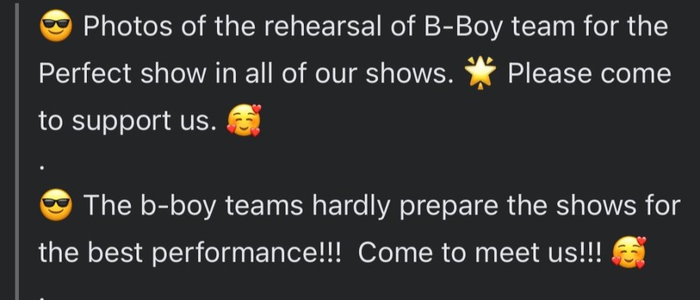Click the "to support us." text
The width and height of the screenshot is (700, 300).
tap(125, 122)
